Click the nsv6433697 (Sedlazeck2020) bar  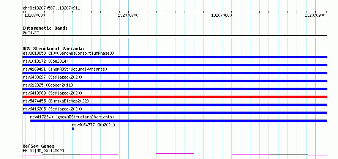[x=175, y=81]
